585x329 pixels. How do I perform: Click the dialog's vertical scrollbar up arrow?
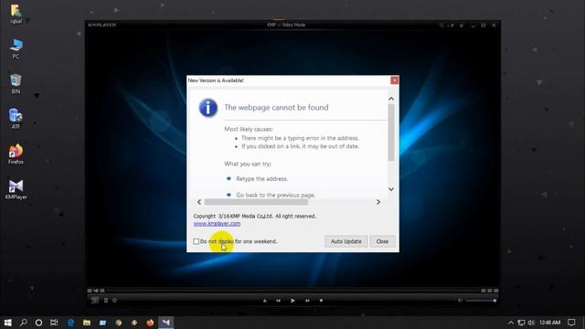391,99
